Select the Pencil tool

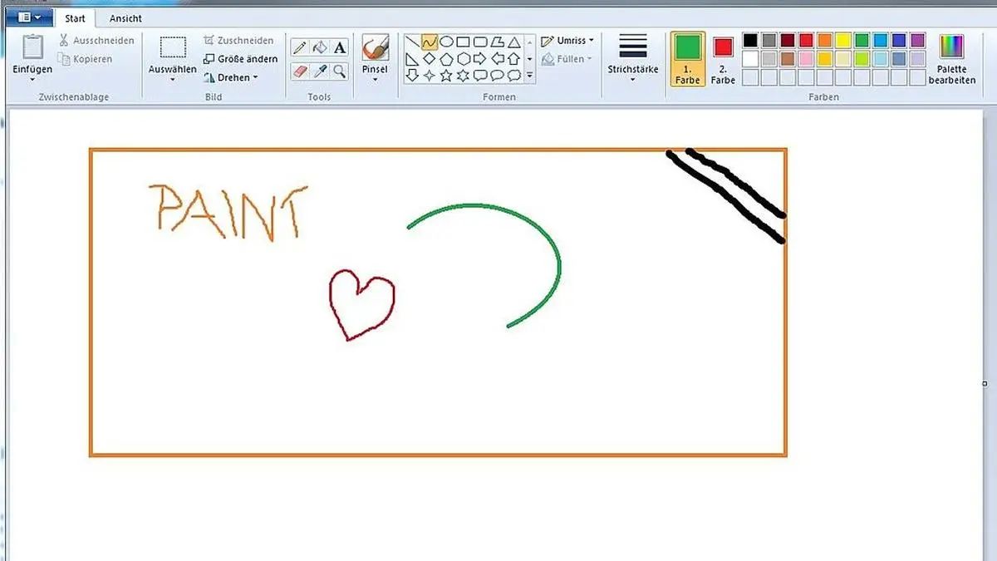tap(300, 47)
